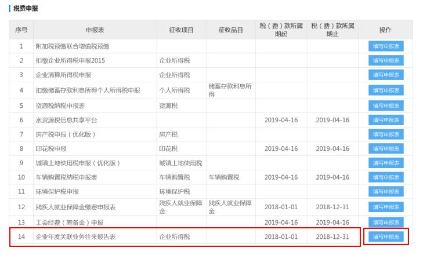The height and width of the screenshot is (255, 423).
Task: Click the 车辆购置税纳税申报表 form name
Action: 66,177
